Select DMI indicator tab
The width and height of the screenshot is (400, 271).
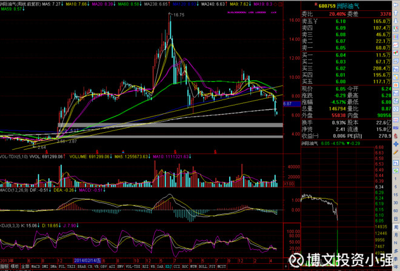coord(45,267)
